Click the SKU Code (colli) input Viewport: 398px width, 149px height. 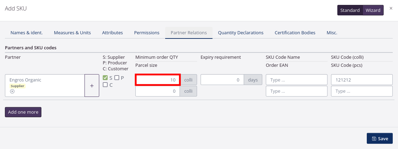pos(362,80)
